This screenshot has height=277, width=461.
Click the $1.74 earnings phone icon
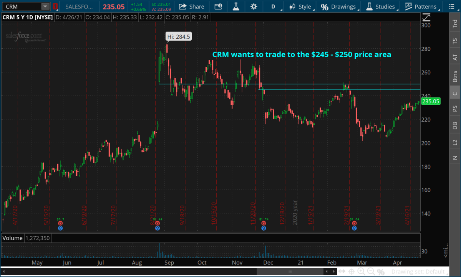tap(264, 223)
